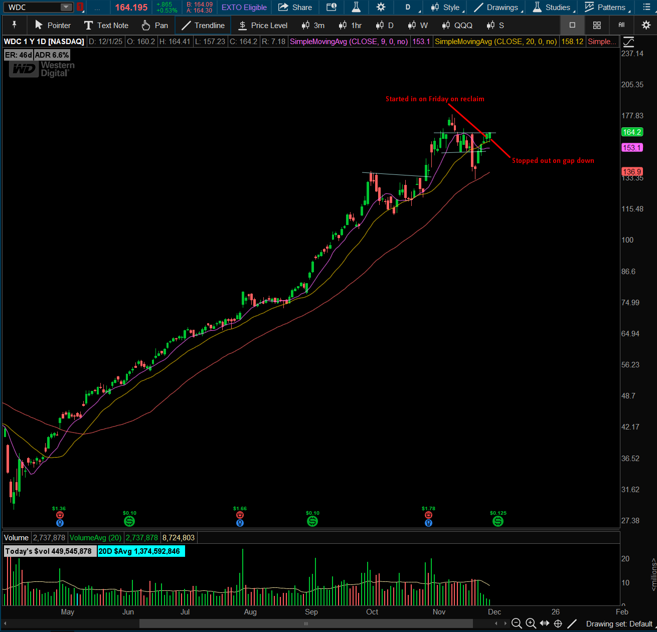657x632 pixels.
Task: Choose the Text Note drawing tool
Action: tap(106, 25)
